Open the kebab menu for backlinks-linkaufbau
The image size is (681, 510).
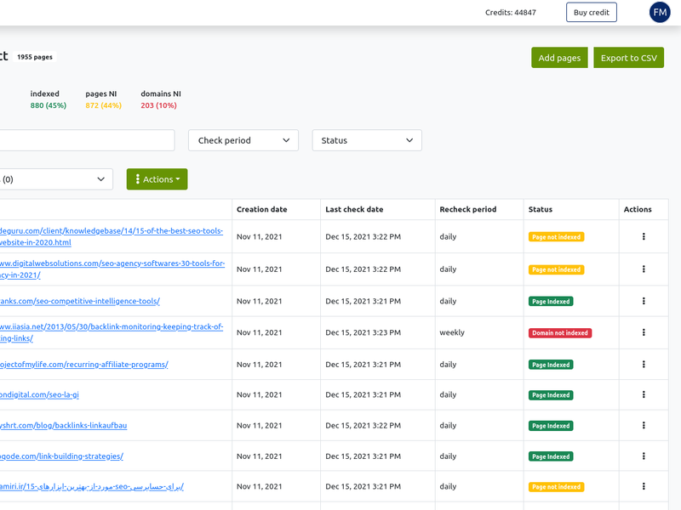644,425
